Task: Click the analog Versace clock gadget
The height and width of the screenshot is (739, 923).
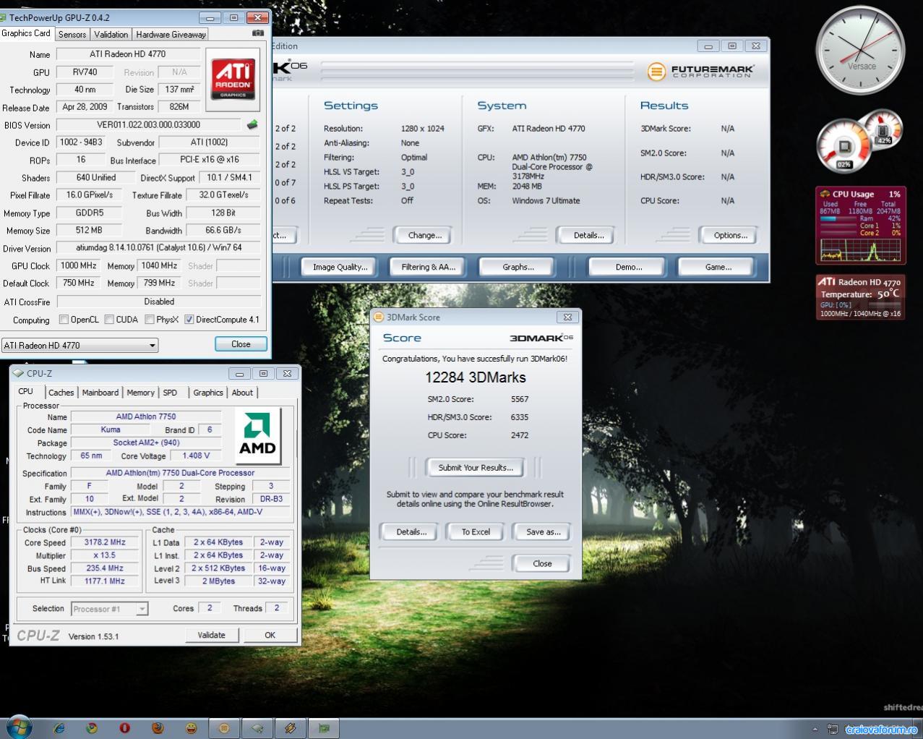Action: pyautogui.click(x=860, y=50)
